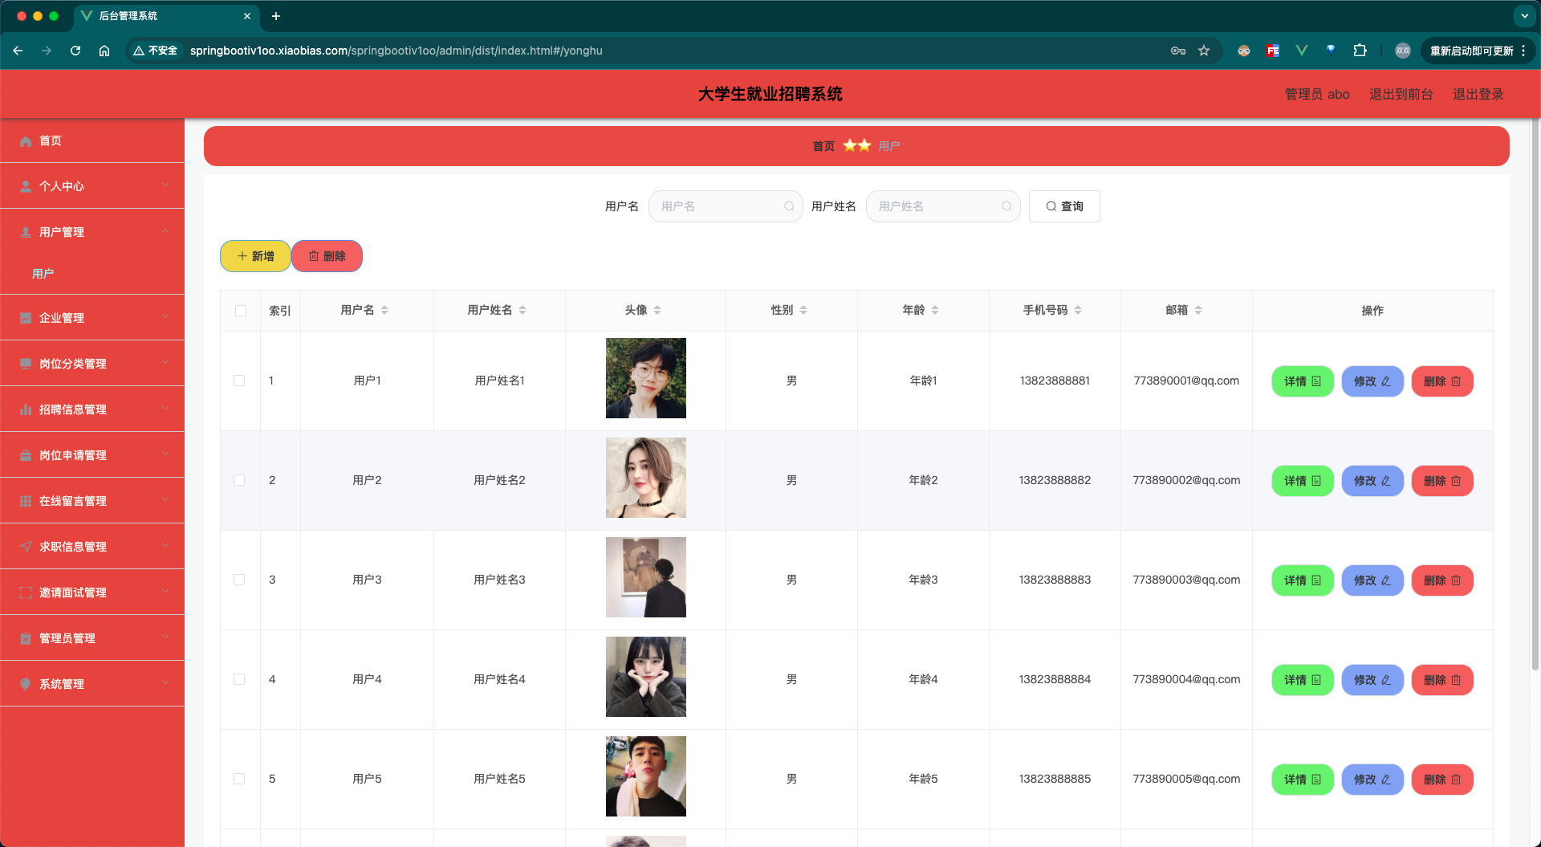Sort by 年龄 column sort arrows

[x=935, y=310]
